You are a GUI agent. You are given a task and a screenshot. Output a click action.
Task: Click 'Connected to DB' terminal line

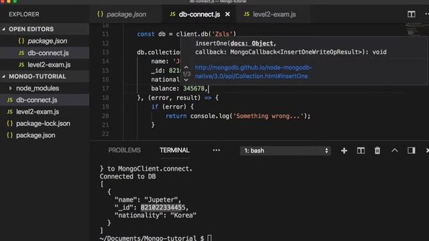(127, 177)
